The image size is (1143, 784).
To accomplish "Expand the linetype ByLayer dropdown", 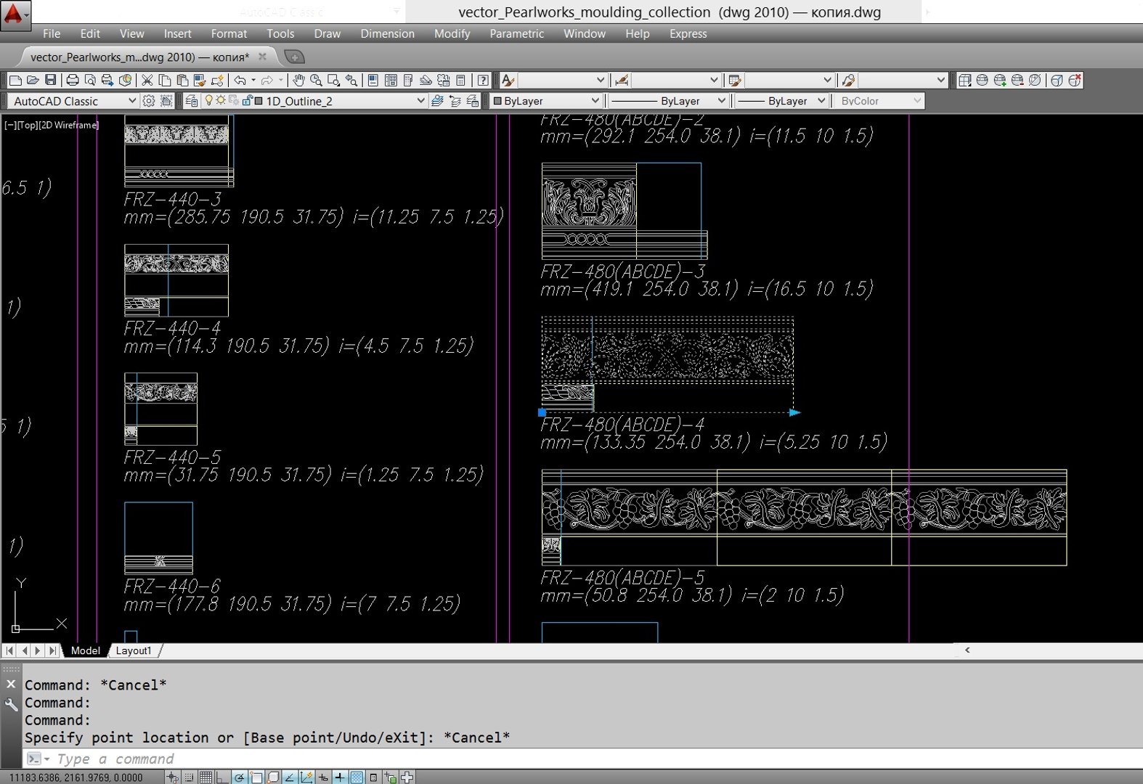I will click(x=721, y=101).
